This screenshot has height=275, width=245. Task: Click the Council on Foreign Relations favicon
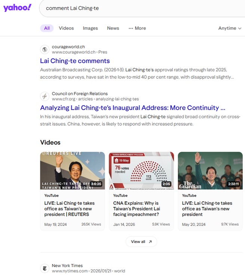[45, 96]
